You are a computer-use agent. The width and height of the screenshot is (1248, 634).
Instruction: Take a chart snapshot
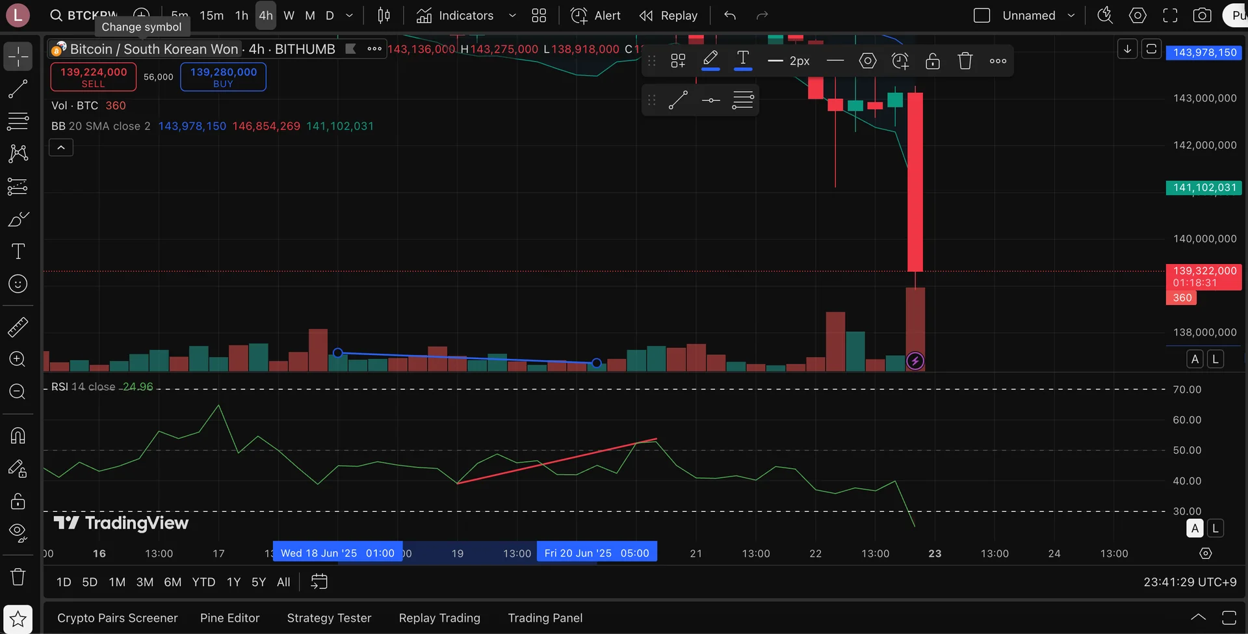(1202, 15)
